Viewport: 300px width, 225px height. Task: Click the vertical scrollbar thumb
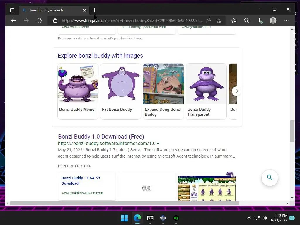292,131
